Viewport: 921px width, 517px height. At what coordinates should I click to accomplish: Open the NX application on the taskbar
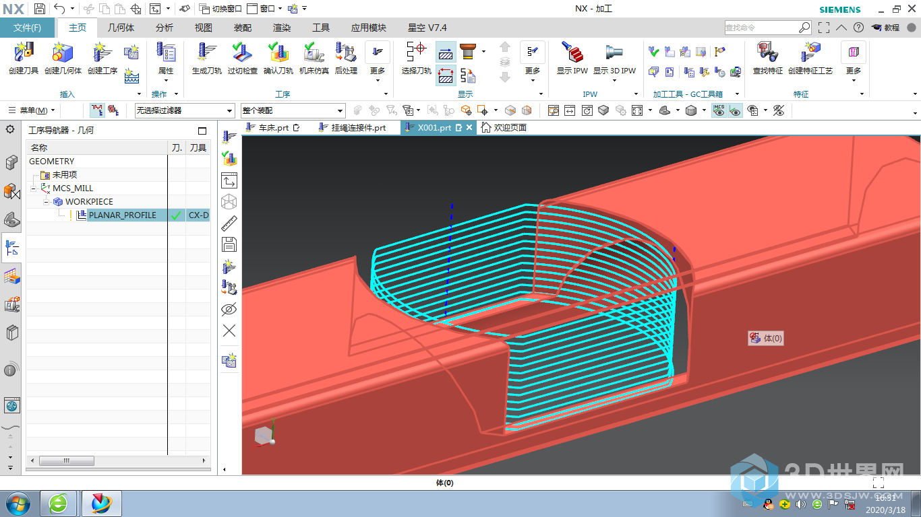click(x=102, y=503)
